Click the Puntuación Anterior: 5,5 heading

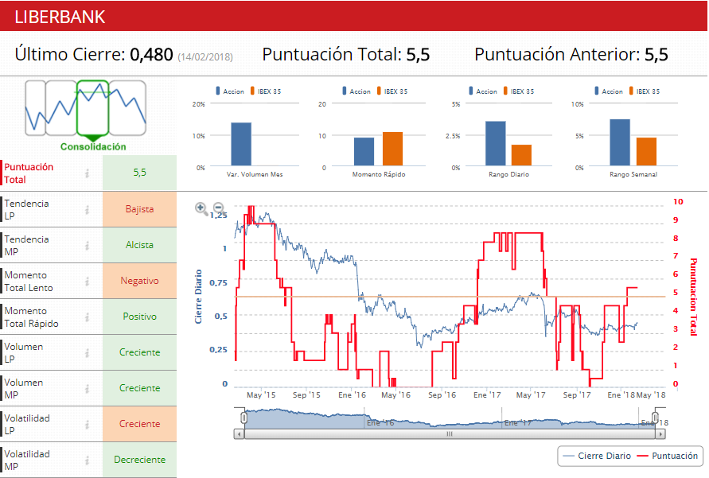click(571, 55)
